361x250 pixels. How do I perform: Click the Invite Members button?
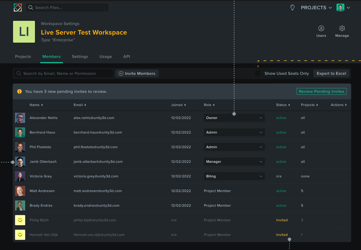(137, 74)
